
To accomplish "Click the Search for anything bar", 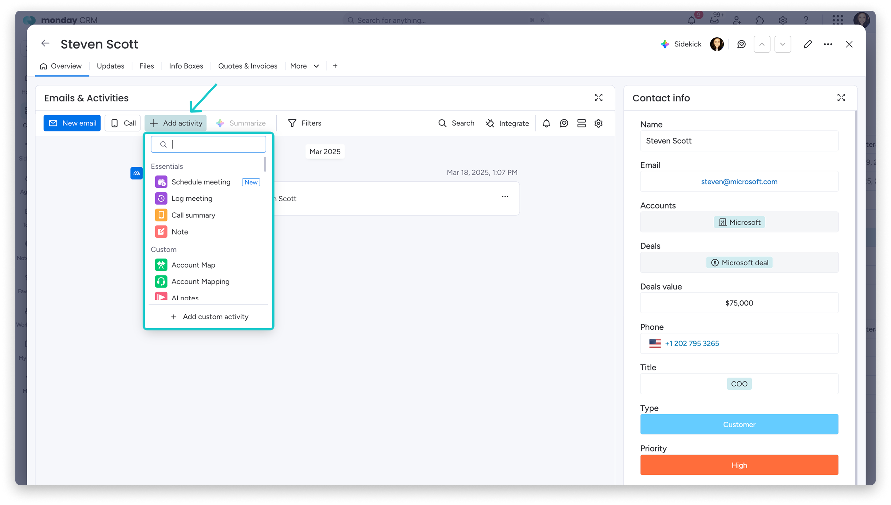I will [x=446, y=20].
